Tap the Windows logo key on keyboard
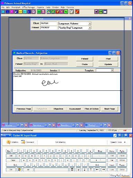The image size is (133, 178). point(19,170)
